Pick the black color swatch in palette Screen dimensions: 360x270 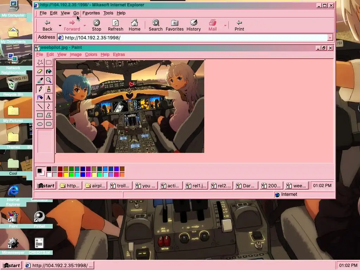(x=49, y=169)
